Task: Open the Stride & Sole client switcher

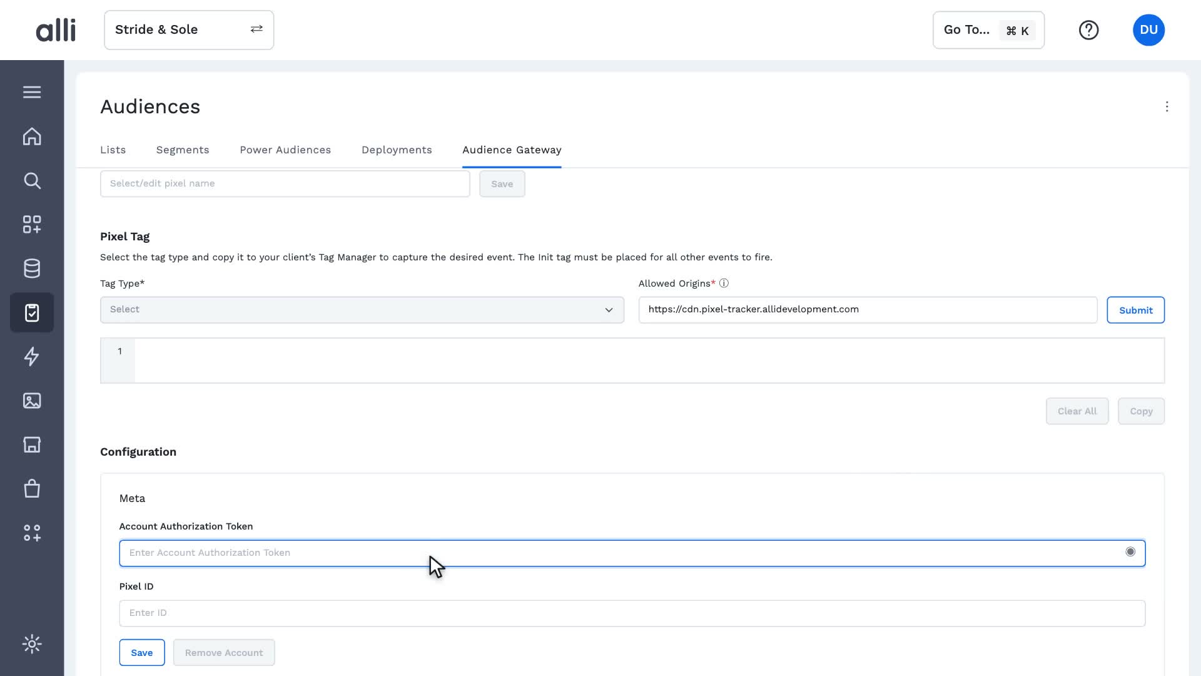Action: point(189,30)
